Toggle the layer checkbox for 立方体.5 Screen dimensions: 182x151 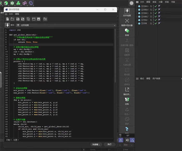[x=151, y=6]
